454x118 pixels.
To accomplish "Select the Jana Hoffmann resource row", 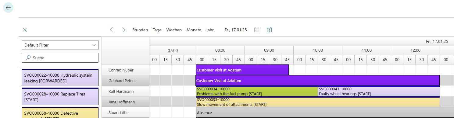I will coord(125,102).
